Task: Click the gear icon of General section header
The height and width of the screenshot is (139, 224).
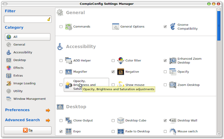Action: tap(60, 13)
